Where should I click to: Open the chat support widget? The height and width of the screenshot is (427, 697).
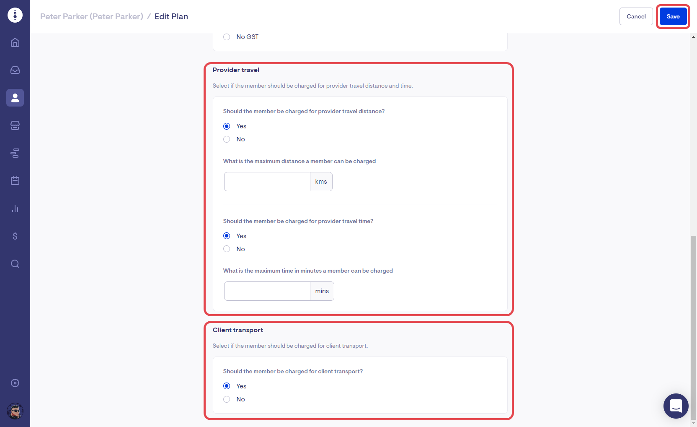click(676, 406)
